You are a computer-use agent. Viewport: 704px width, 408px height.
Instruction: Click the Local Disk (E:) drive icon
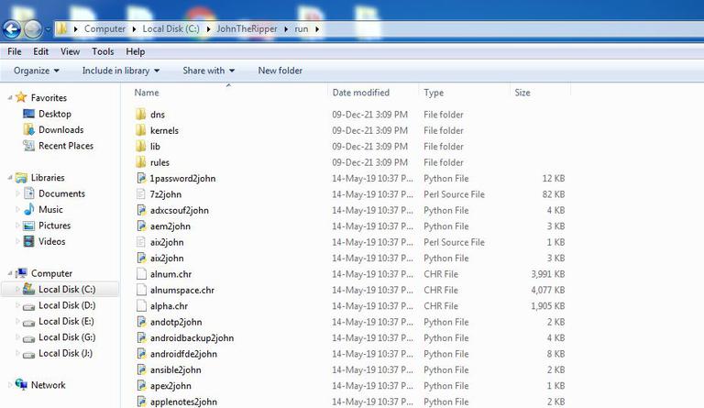pos(28,322)
